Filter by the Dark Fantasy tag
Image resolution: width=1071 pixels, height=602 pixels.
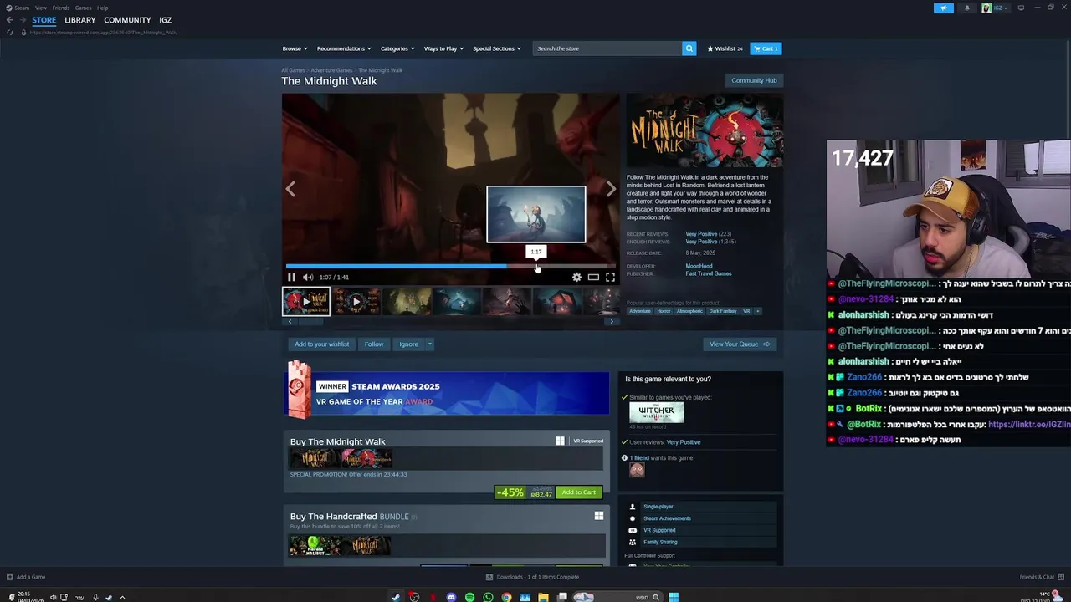[723, 311]
